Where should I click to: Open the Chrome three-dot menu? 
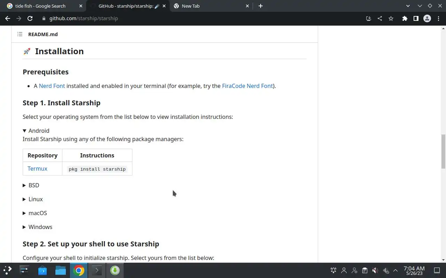[438, 18]
